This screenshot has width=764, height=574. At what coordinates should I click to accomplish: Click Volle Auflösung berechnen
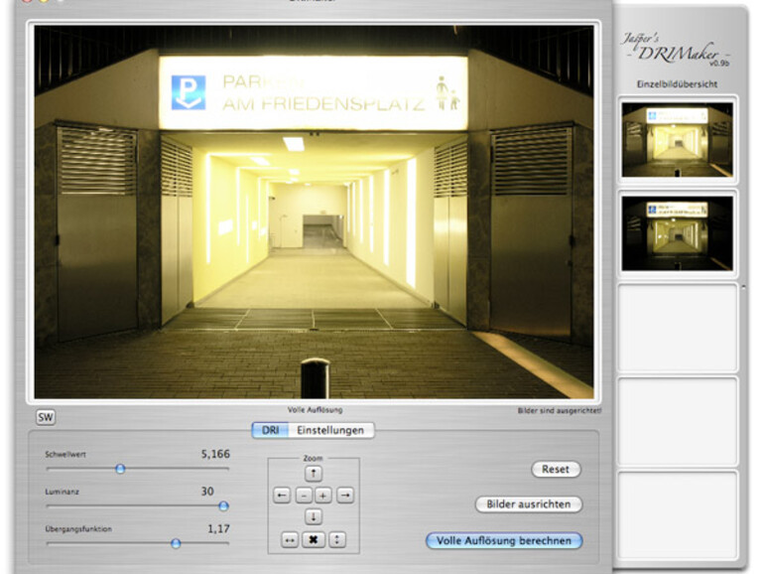coord(504,541)
